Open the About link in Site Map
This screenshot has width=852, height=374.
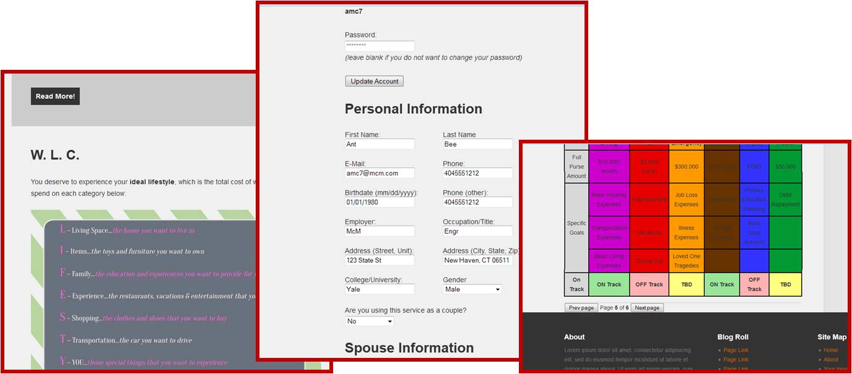point(831,360)
